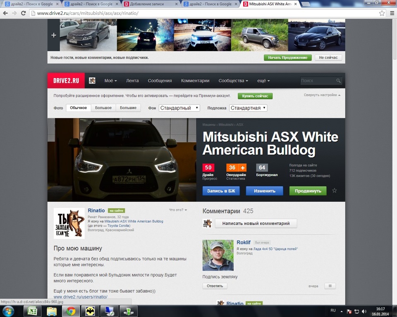Open Roklif profile photo

point(218,255)
